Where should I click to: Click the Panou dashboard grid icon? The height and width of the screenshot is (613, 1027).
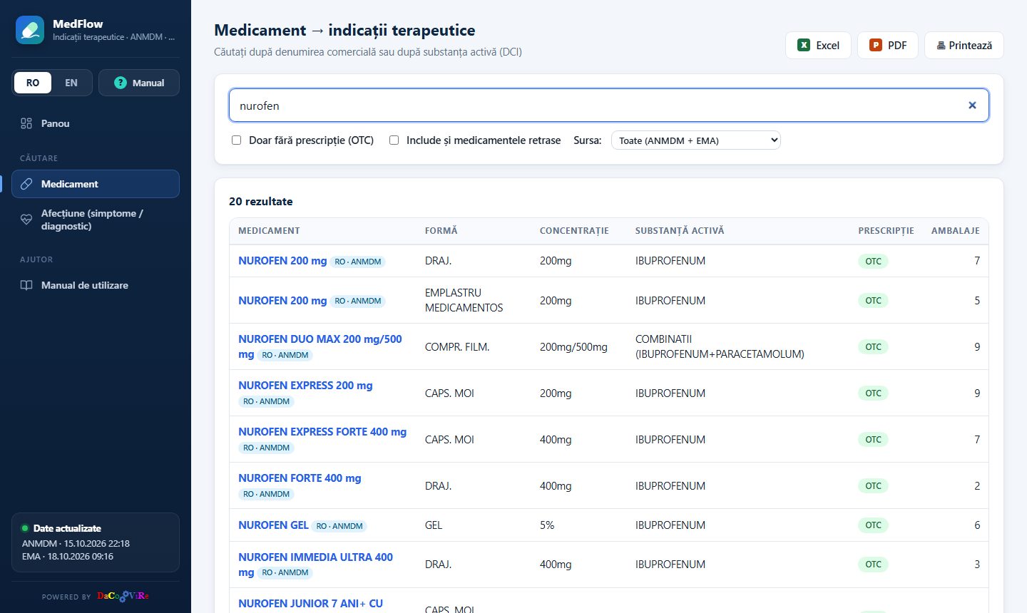pyautogui.click(x=26, y=123)
